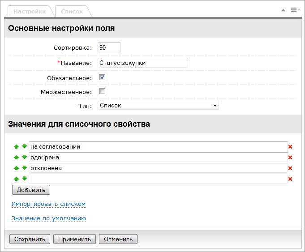This screenshot has height=252, width=305.
Task: Enable the 'Множественное' checkbox
Action: (102, 91)
